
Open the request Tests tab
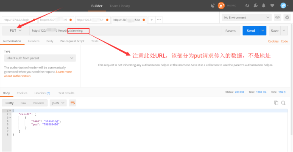click(x=95, y=41)
